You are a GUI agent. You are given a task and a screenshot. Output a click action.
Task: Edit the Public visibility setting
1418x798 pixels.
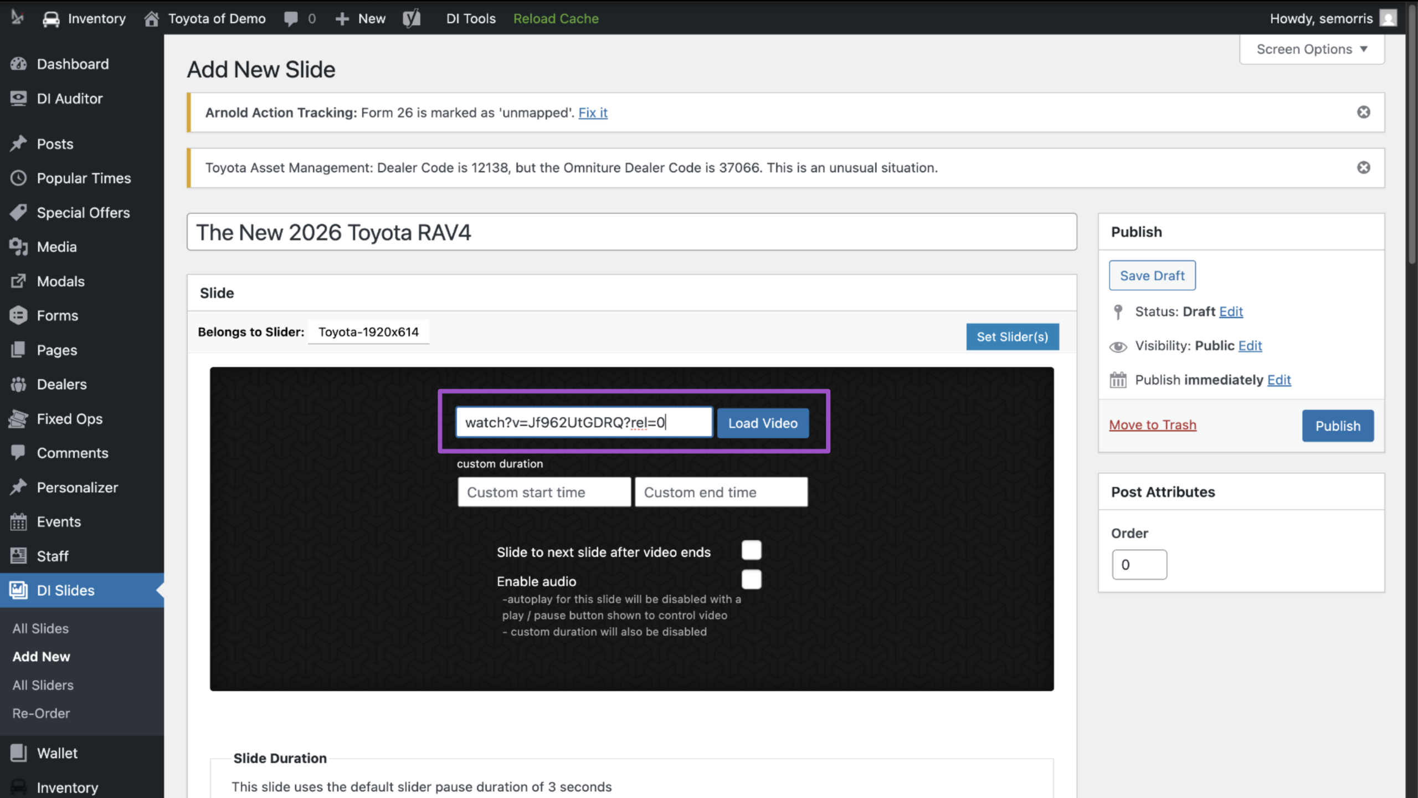click(x=1250, y=346)
